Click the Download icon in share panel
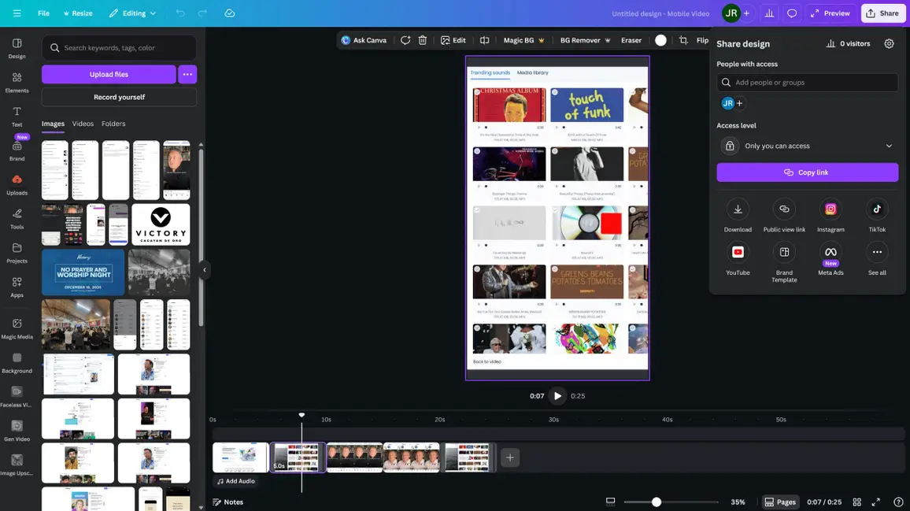Screen dimensions: 910x511 pyautogui.click(x=738, y=209)
